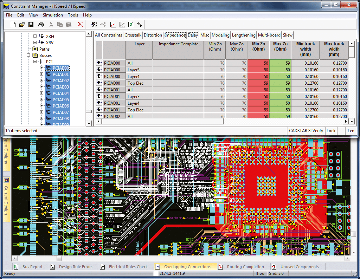360x279 pixels.
Task: Expand the PCIAD07 tree node
Action: pos(41,112)
